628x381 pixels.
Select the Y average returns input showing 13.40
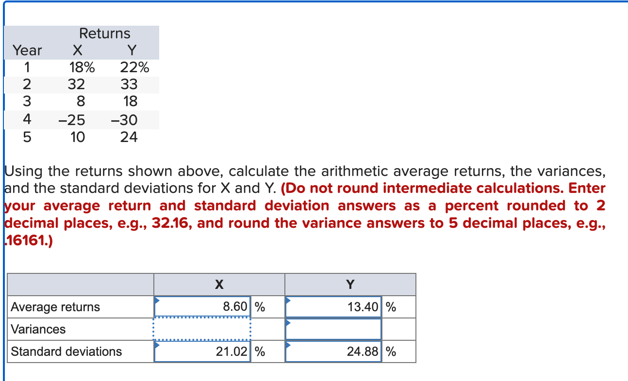(333, 306)
